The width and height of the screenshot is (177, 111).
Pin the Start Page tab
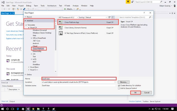11,13
